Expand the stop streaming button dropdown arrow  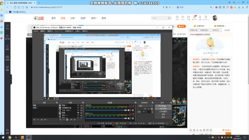point(170,106)
